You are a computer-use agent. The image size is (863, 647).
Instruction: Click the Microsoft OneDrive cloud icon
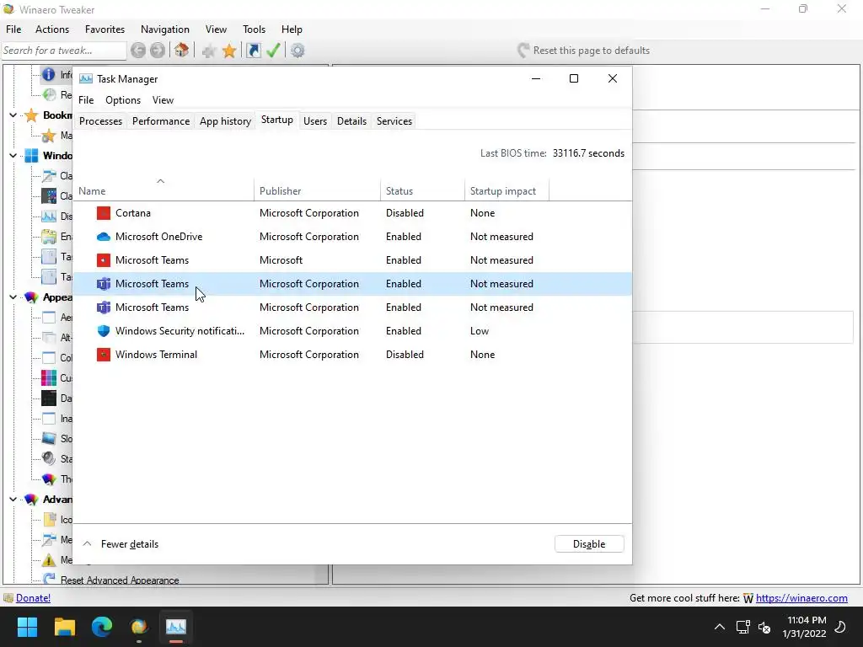tap(104, 237)
